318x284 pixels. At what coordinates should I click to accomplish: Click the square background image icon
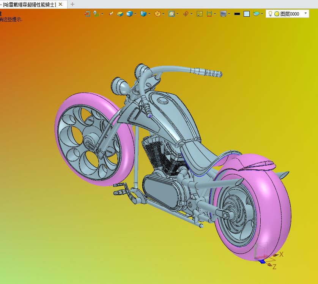[200, 14]
